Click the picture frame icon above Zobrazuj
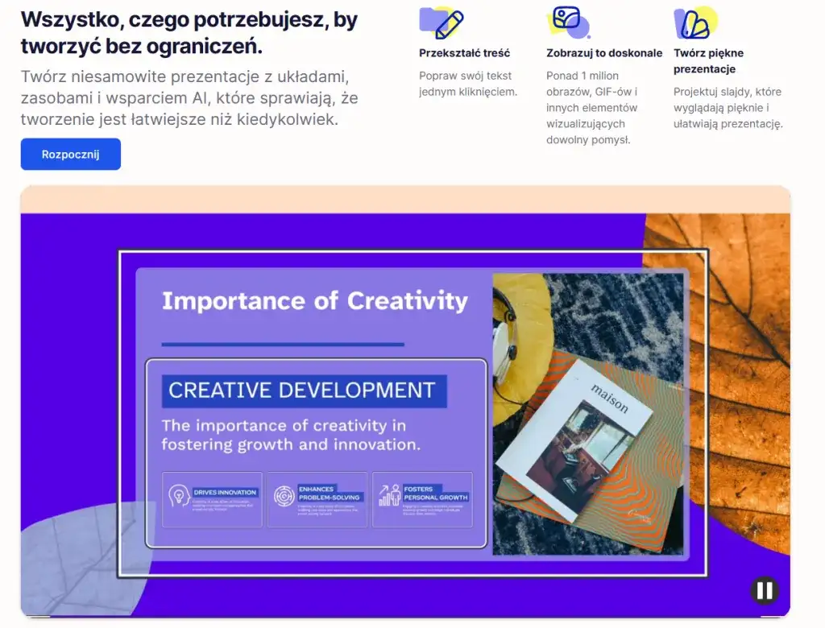825x628 pixels. point(568,22)
